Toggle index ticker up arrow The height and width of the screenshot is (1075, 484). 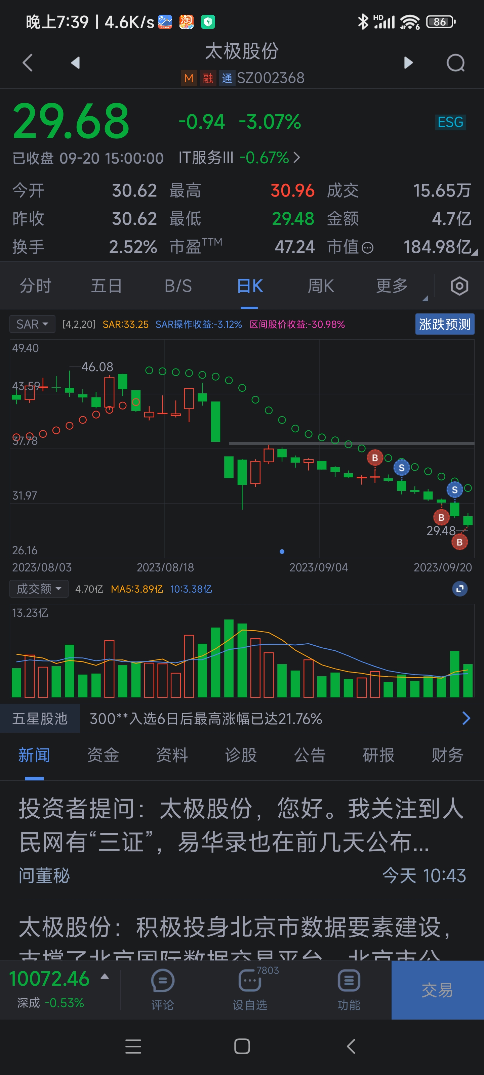pyautogui.click(x=105, y=977)
